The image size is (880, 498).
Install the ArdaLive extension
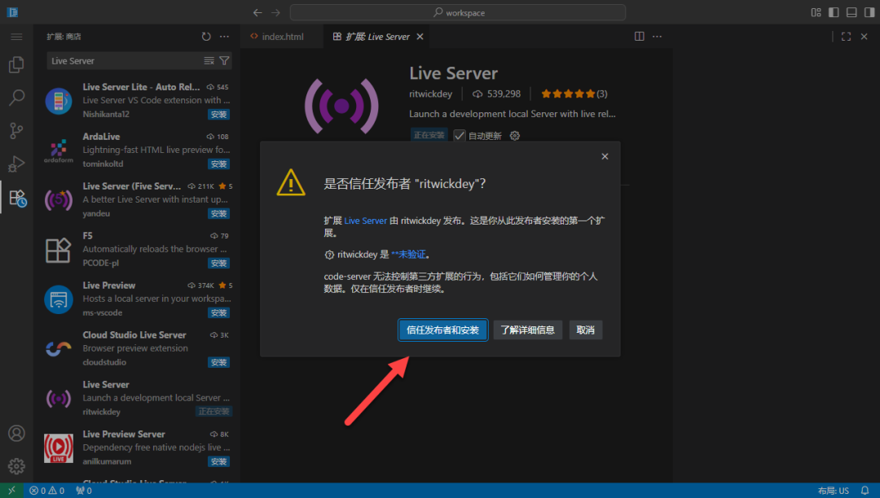pyautogui.click(x=218, y=164)
